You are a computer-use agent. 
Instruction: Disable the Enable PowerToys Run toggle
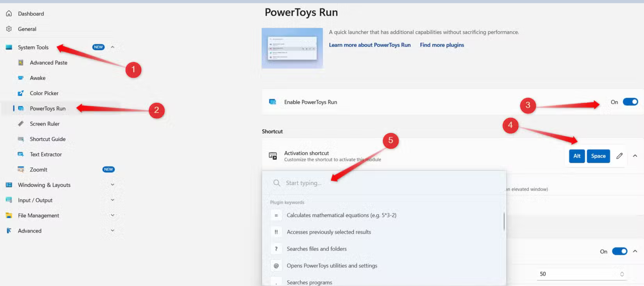(x=630, y=102)
